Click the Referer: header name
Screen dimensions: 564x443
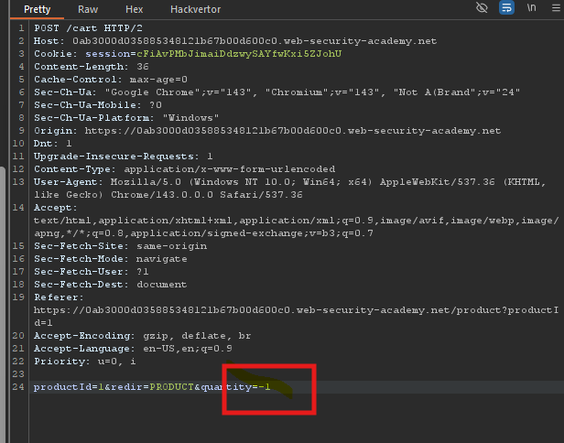tap(59, 297)
